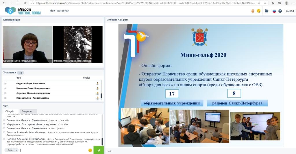Go back with browser back arrow
The height and width of the screenshot is (154, 296).
tap(4, 3)
